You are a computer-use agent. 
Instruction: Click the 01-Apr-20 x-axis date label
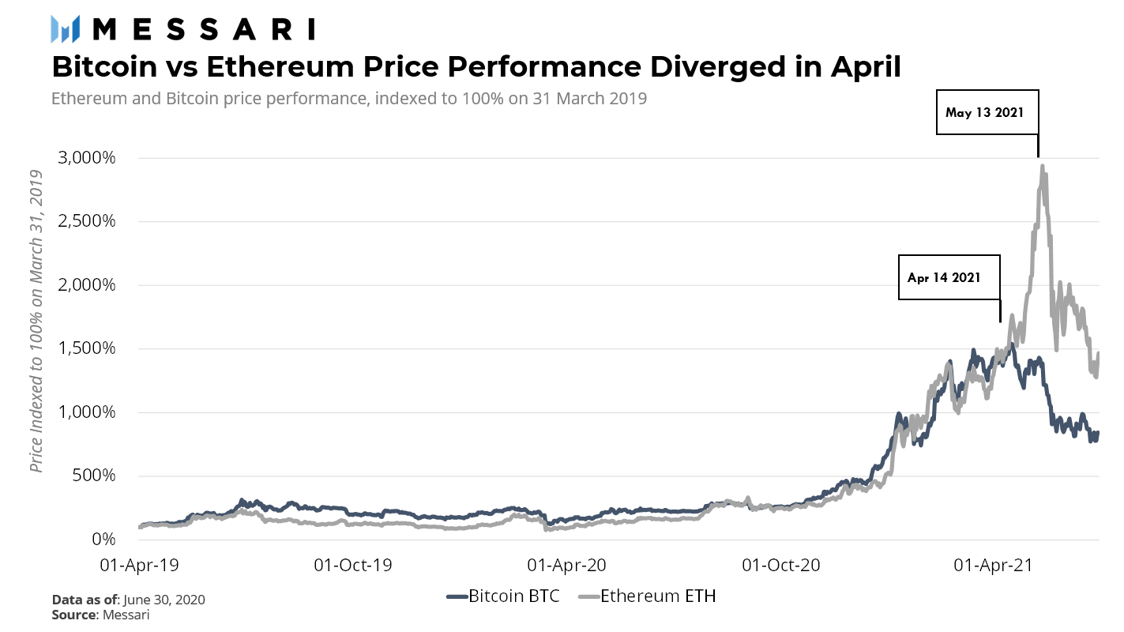567,566
